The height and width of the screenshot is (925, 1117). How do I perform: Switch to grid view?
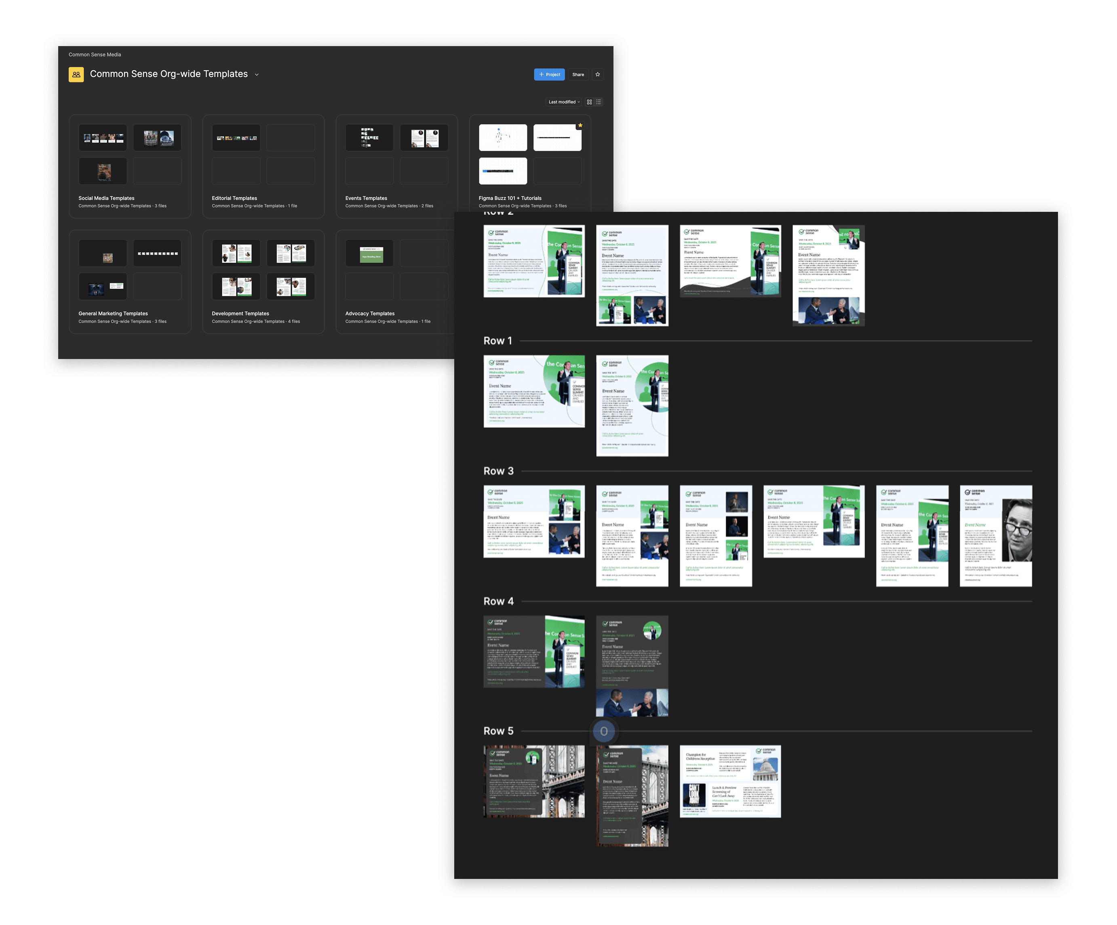click(589, 102)
